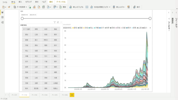The height and width of the screenshot is (100, 178).
Task: Click すべて選択 in the slicer
Action: click(27, 29)
